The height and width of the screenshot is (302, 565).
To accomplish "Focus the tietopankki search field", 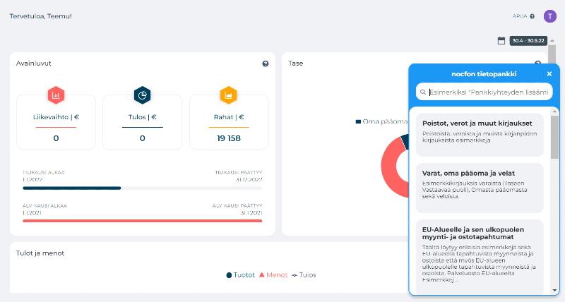I will point(484,92).
